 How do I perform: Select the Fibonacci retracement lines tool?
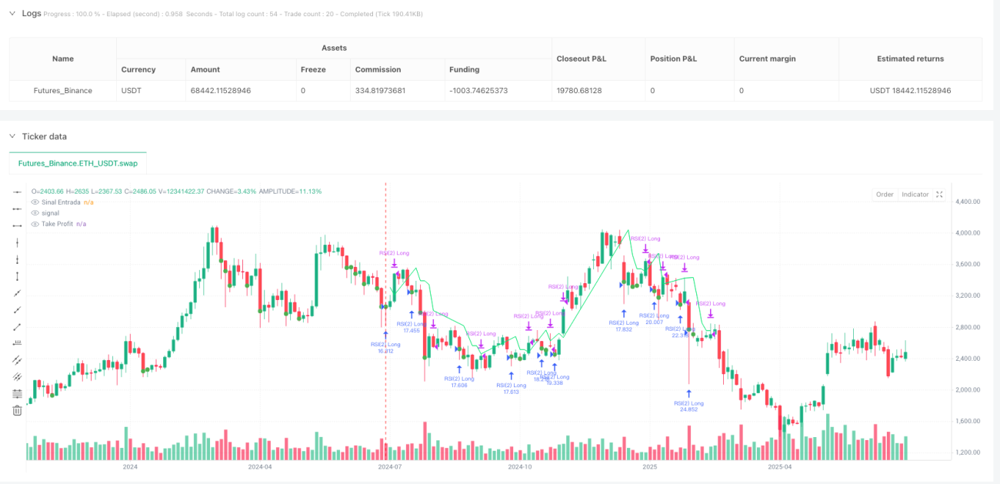[x=17, y=394]
